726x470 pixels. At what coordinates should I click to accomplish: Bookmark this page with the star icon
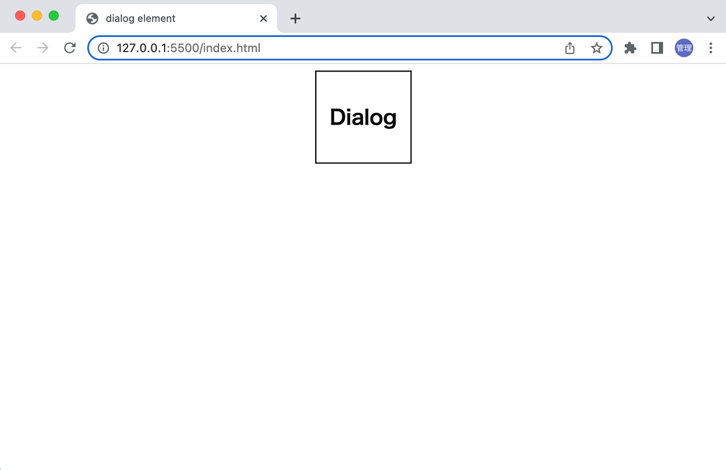pos(597,48)
